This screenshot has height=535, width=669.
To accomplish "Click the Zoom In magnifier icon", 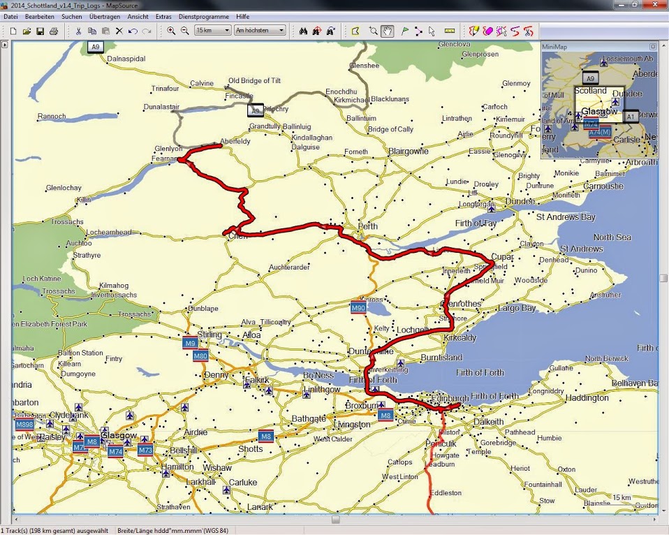I will pyautogui.click(x=171, y=31).
